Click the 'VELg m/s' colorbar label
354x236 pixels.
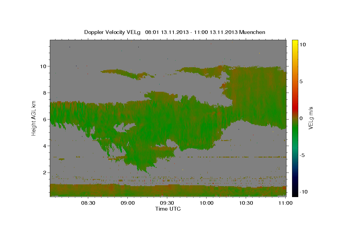[x=311, y=118]
